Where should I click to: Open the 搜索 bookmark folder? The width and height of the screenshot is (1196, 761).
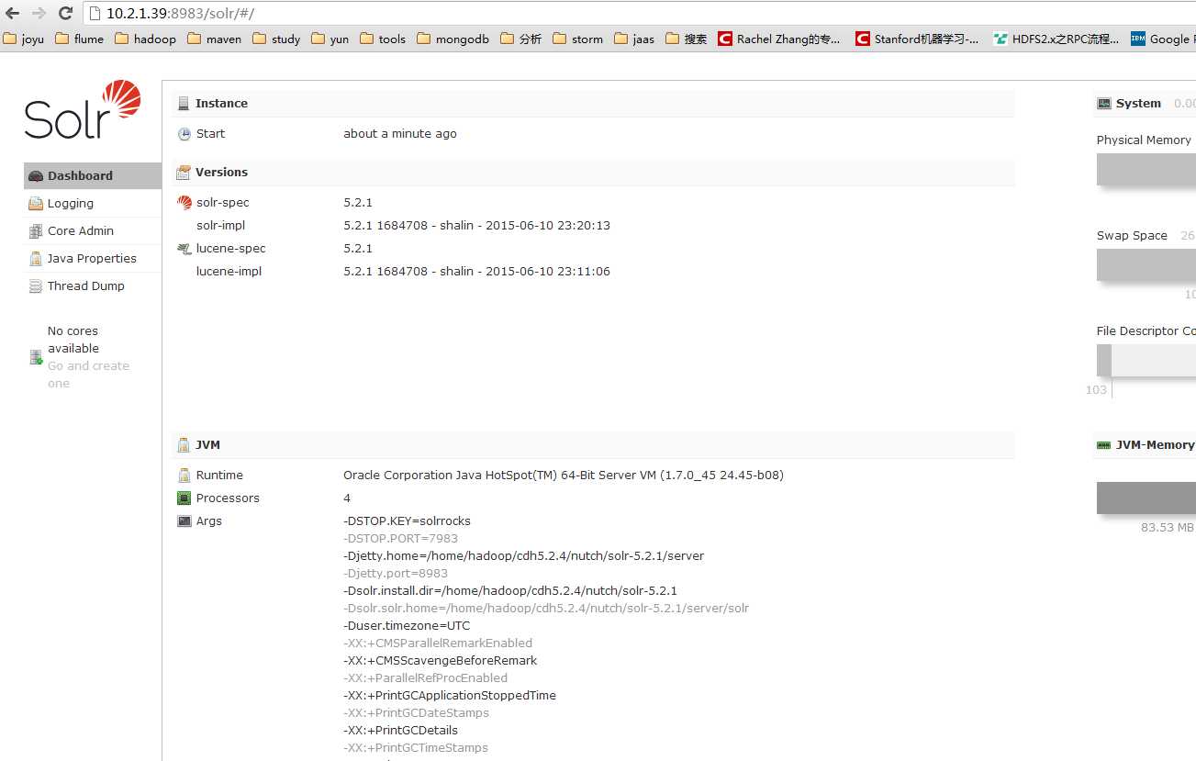[687, 39]
